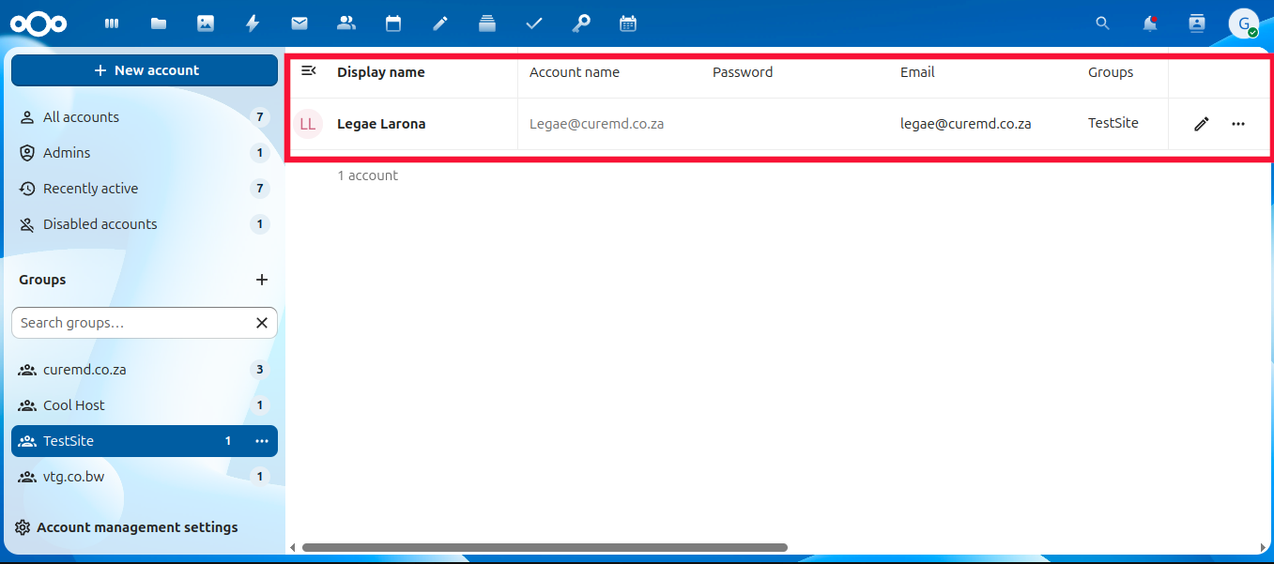Open the contacts menu icon
This screenshot has width=1274, height=564.
point(1197,23)
